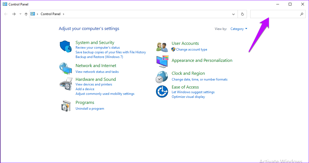The height and width of the screenshot is (163, 309).
Task: Click the Control Panel breadcrumb text
Action: coord(51,14)
